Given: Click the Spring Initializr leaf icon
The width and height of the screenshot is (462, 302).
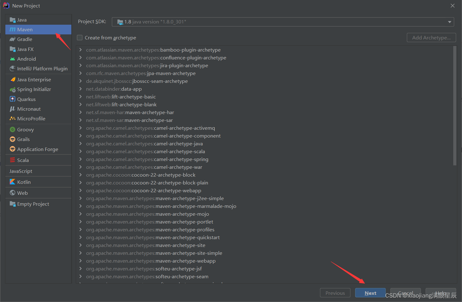Looking at the screenshot, I should (x=13, y=89).
